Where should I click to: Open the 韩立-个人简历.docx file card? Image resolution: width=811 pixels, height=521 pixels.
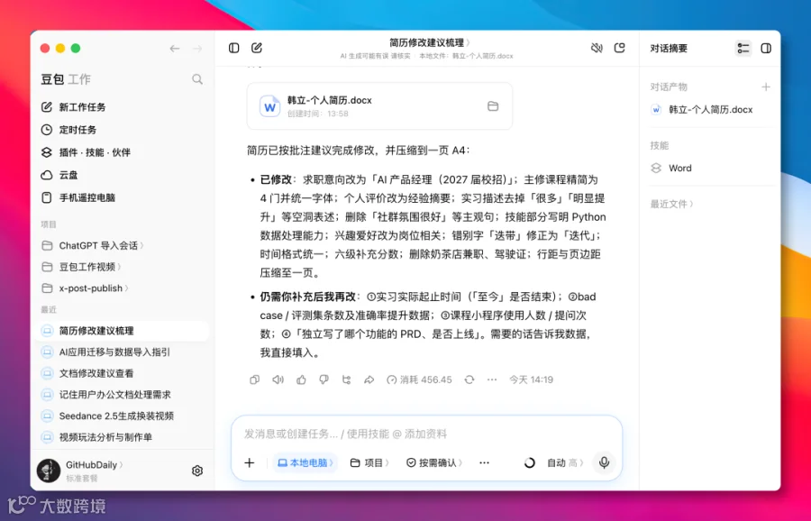pyautogui.click(x=379, y=106)
